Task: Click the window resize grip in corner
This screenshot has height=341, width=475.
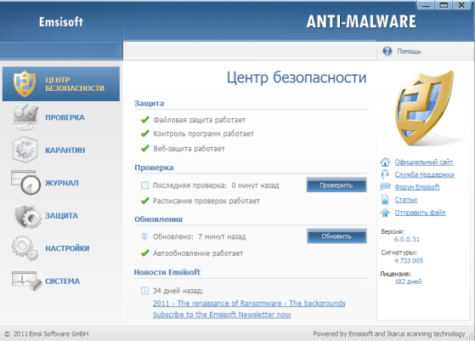Action: (x=471, y=337)
